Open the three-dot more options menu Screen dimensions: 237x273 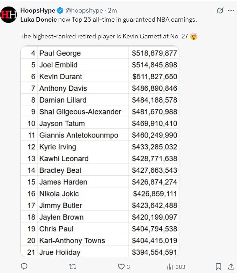231,10
